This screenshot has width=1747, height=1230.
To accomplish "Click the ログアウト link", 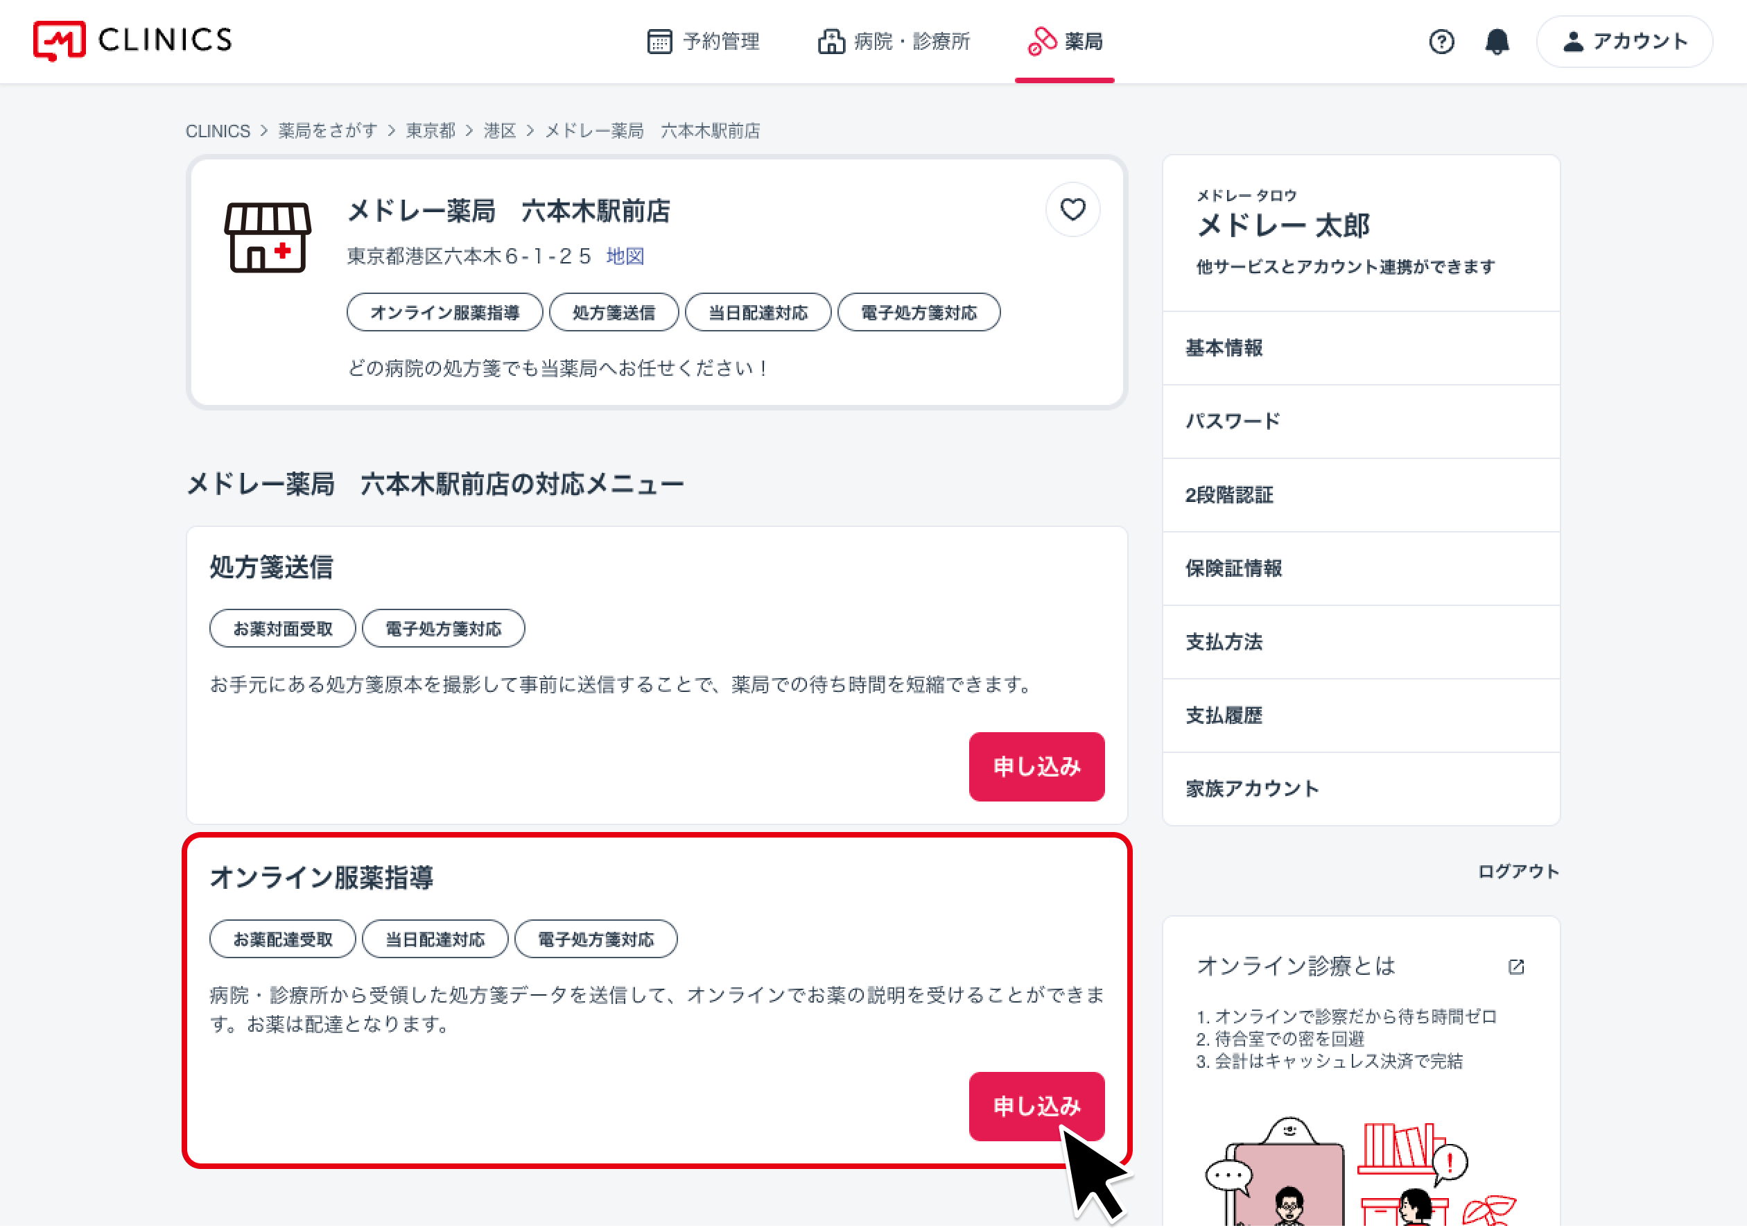I will (x=1518, y=872).
